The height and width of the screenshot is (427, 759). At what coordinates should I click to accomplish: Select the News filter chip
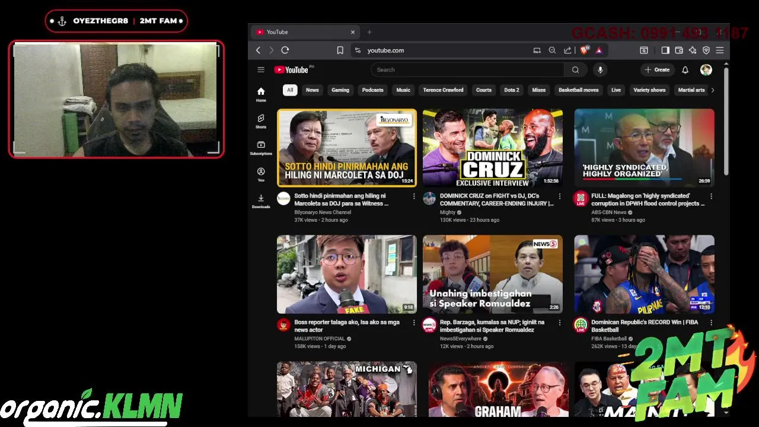click(312, 90)
